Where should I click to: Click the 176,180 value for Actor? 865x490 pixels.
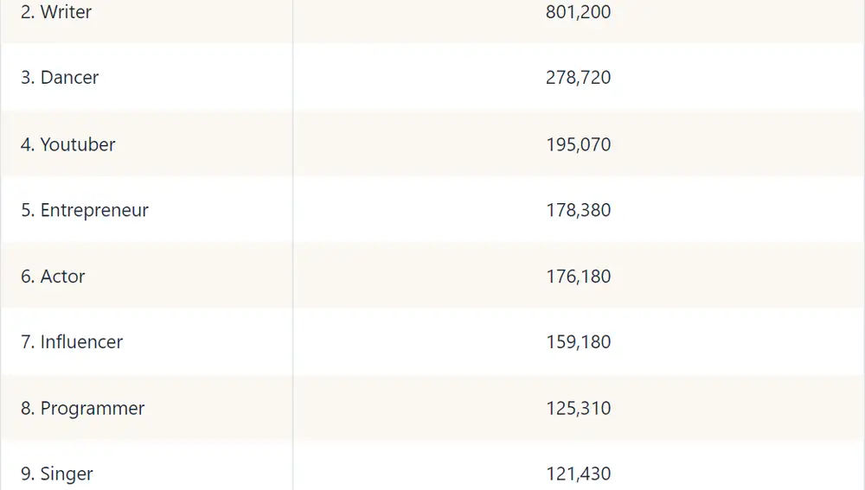click(578, 277)
